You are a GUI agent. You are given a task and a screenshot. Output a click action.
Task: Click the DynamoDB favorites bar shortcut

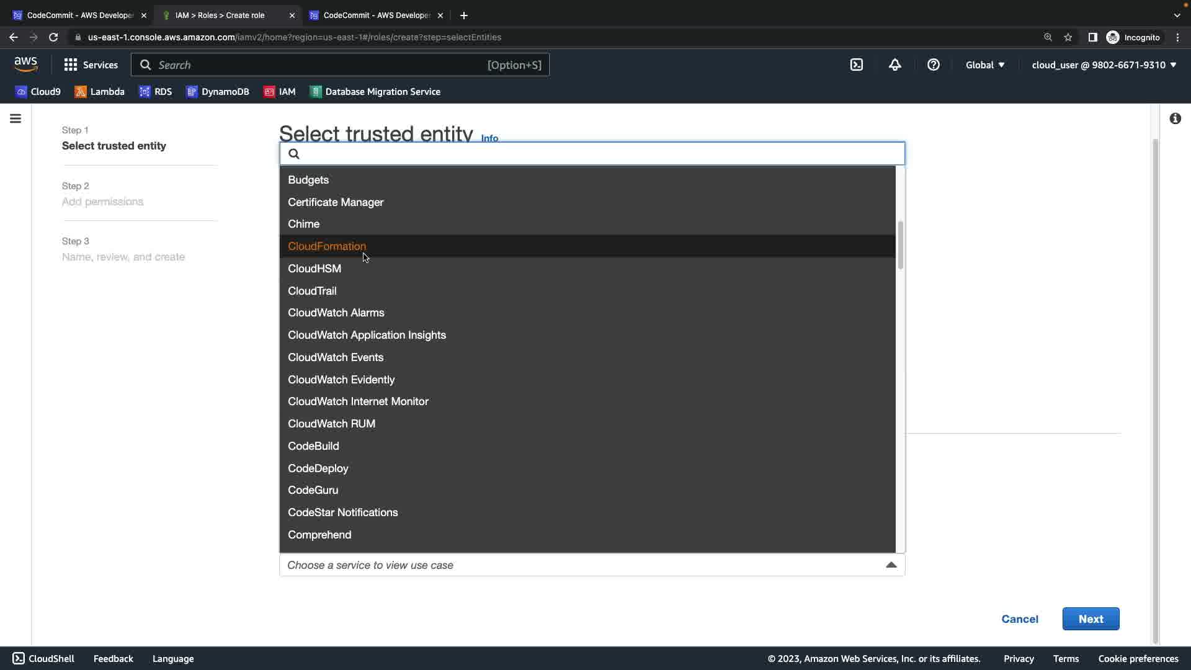click(217, 92)
